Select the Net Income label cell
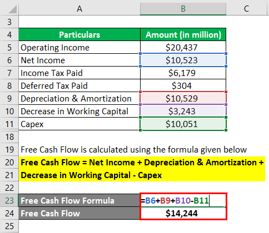 click(x=79, y=60)
